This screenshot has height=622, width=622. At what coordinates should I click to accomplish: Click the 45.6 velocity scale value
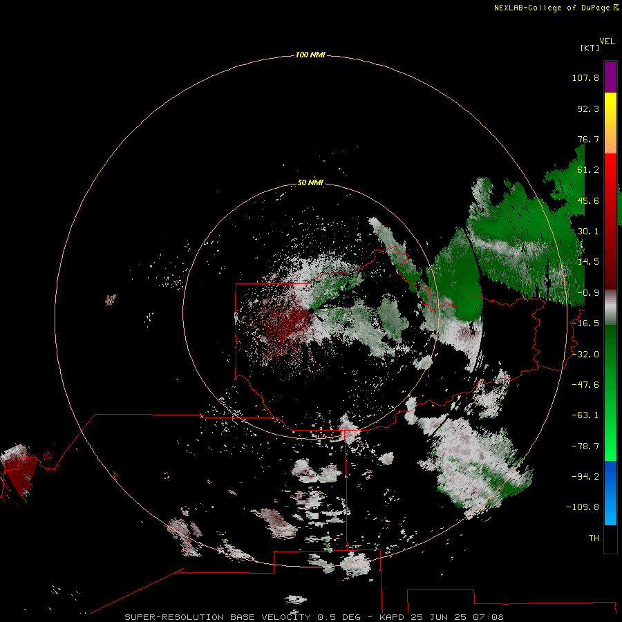(588, 200)
